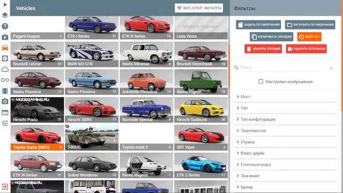Select the Soliad Wendover vehicle card
The image size is (343, 193).
[x=92, y=166]
